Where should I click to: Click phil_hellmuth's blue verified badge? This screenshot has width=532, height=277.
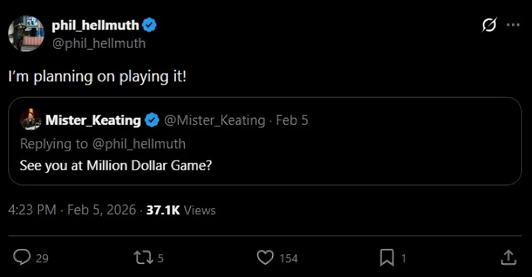tap(149, 25)
